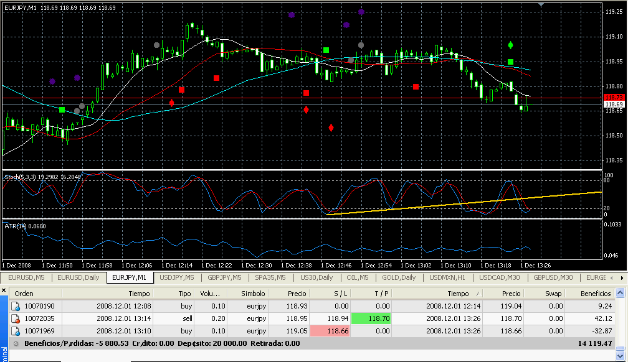Image resolution: width=628 pixels, height=362 pixels.
Task: Click the order icon for ticket 10070190
Action: pyautogui.click(x=16, y=306)
